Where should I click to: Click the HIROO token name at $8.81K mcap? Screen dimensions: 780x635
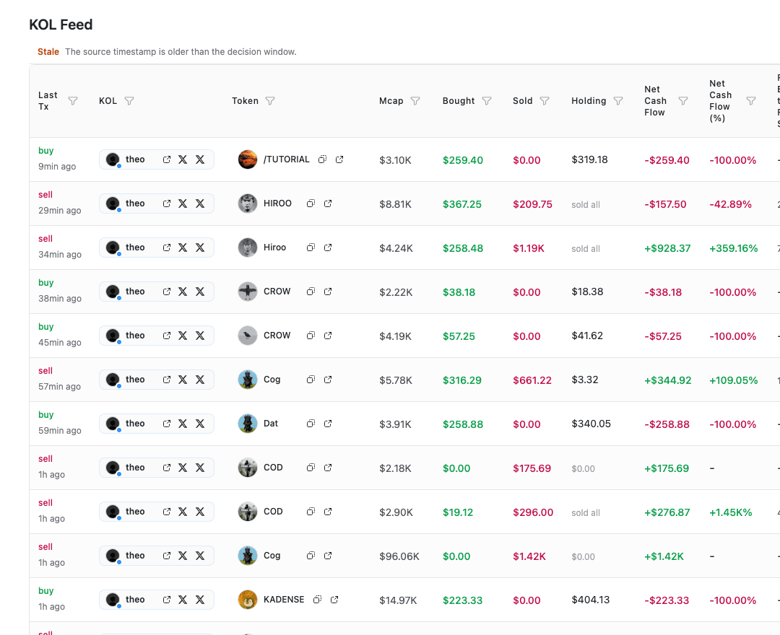coord(277,203)
